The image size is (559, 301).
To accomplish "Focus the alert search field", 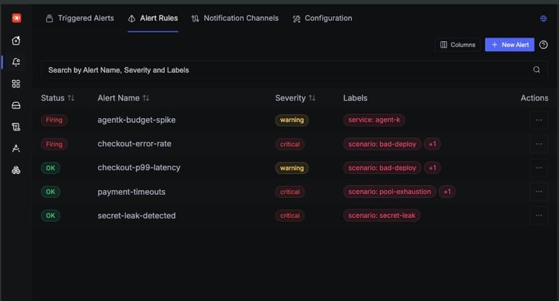I will click(293, 70).
